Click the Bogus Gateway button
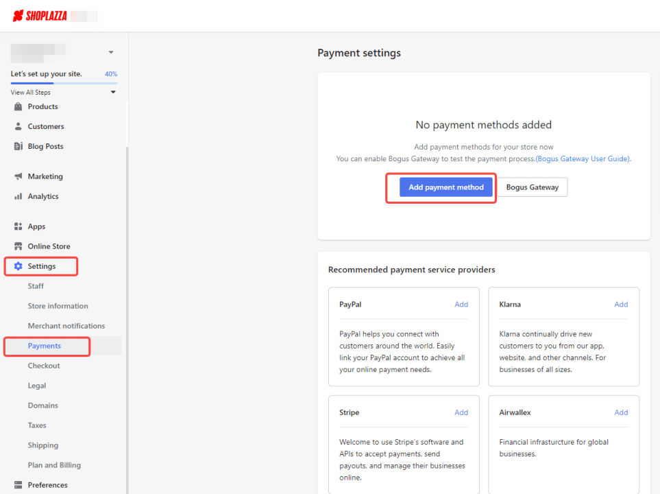This screenshot has height=494, width=660. 532,187
